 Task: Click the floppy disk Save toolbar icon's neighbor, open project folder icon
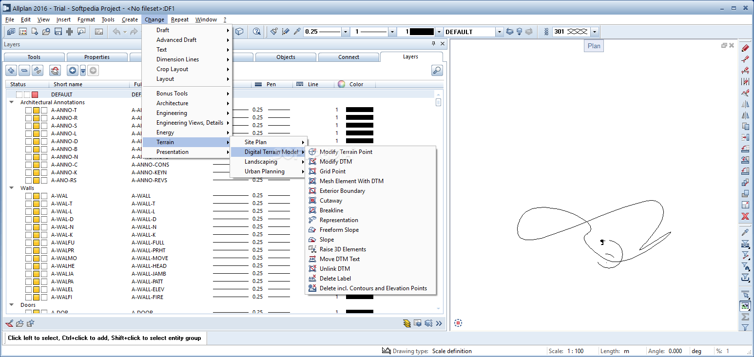[x=46, y=32]
